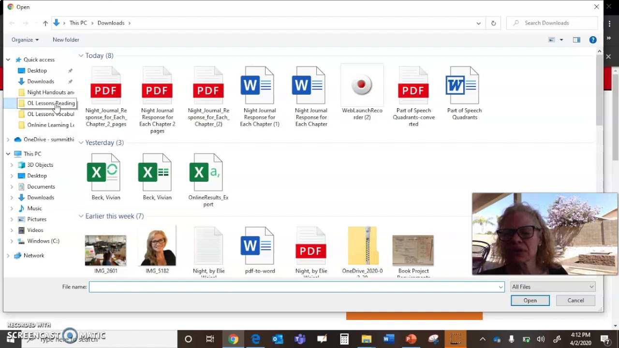This screenshot has height=348, width=619.
Task: Collapse Today file group
Action: (x=81, y=56)
